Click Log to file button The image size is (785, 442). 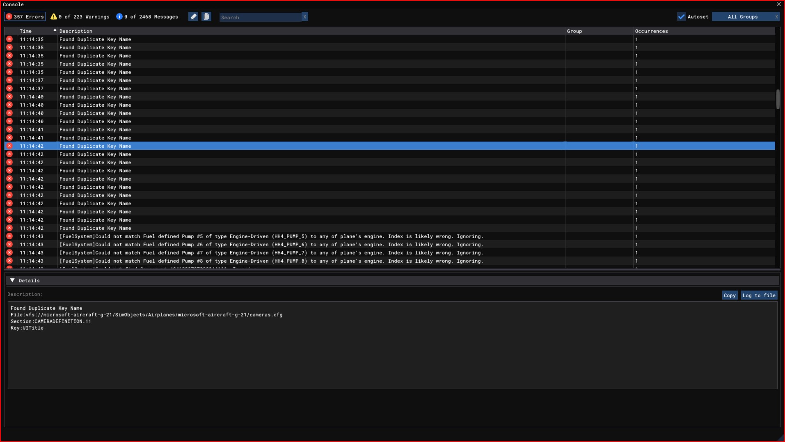(759, 295)
